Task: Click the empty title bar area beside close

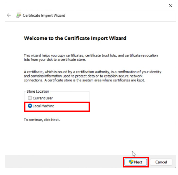Action: point(112,6)
